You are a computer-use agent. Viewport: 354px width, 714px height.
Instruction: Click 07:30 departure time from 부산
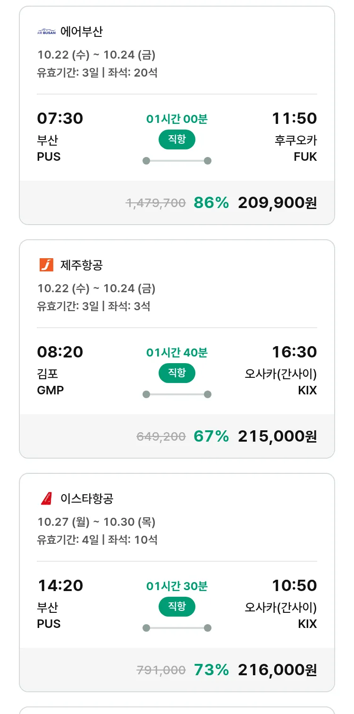[60, 118]
